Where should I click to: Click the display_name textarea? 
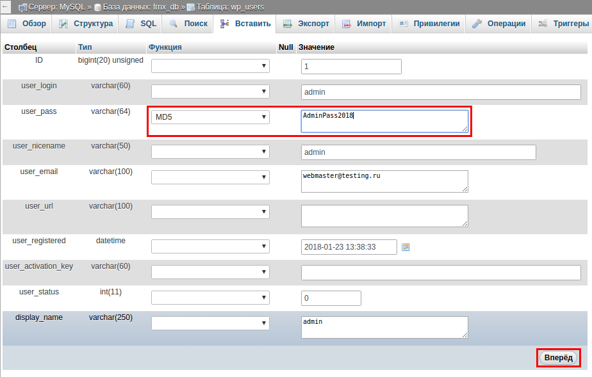tap(384, 327)
